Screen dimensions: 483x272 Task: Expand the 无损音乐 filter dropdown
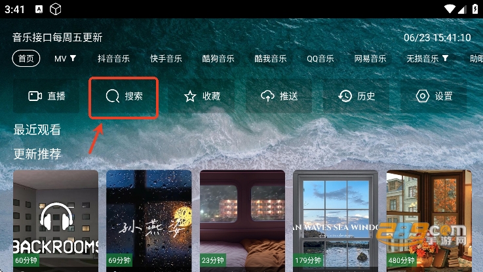427,58
